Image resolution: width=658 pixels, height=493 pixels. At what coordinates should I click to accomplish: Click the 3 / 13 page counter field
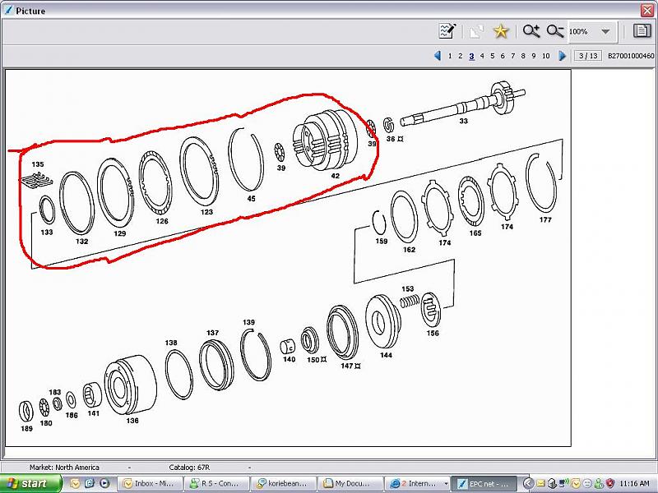click(587, 56)
